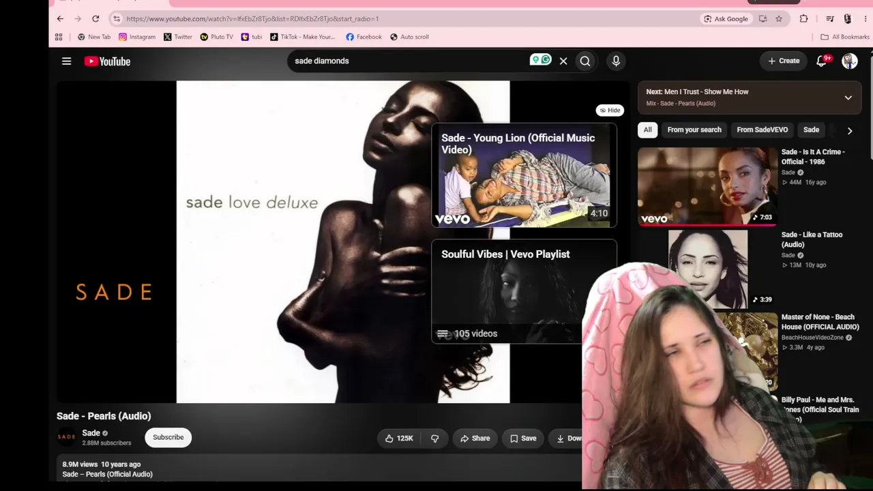Open the tubi bookmark

pos(252,37)
